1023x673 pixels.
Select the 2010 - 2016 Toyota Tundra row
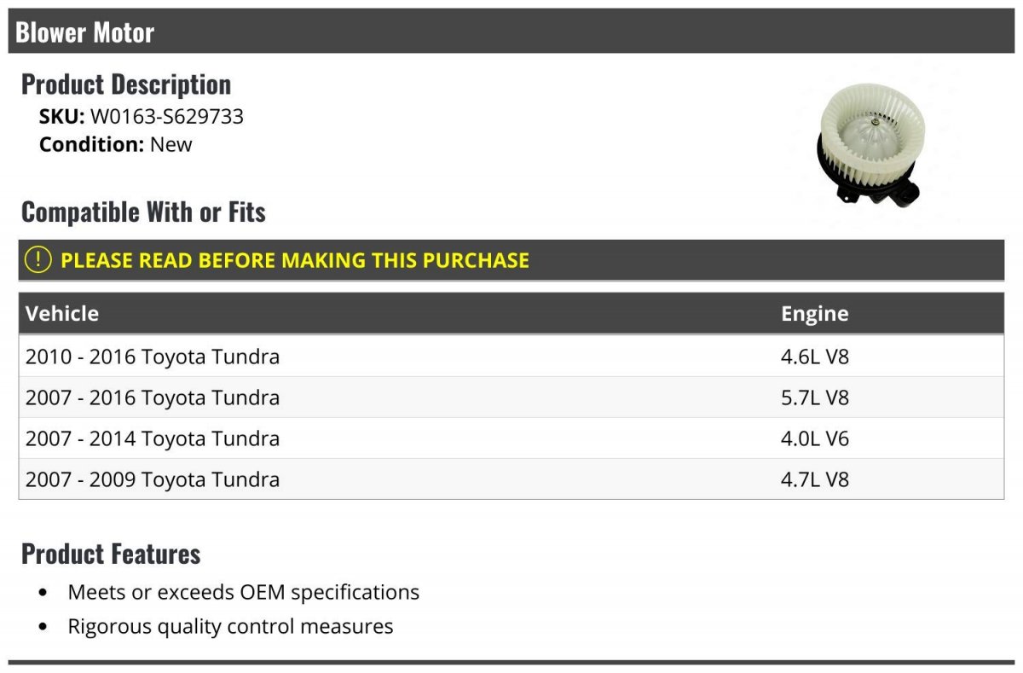coord(511,356)
